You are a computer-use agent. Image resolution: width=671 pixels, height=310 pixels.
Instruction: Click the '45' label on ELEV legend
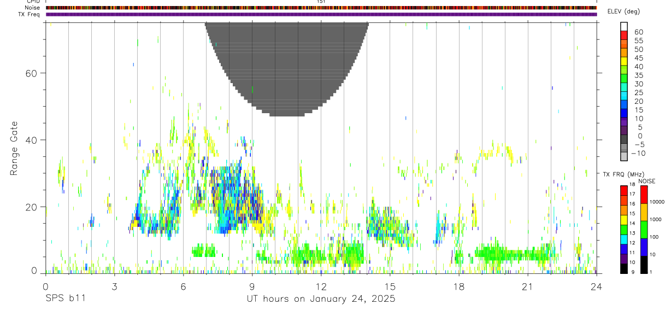(x=638, y=58)
